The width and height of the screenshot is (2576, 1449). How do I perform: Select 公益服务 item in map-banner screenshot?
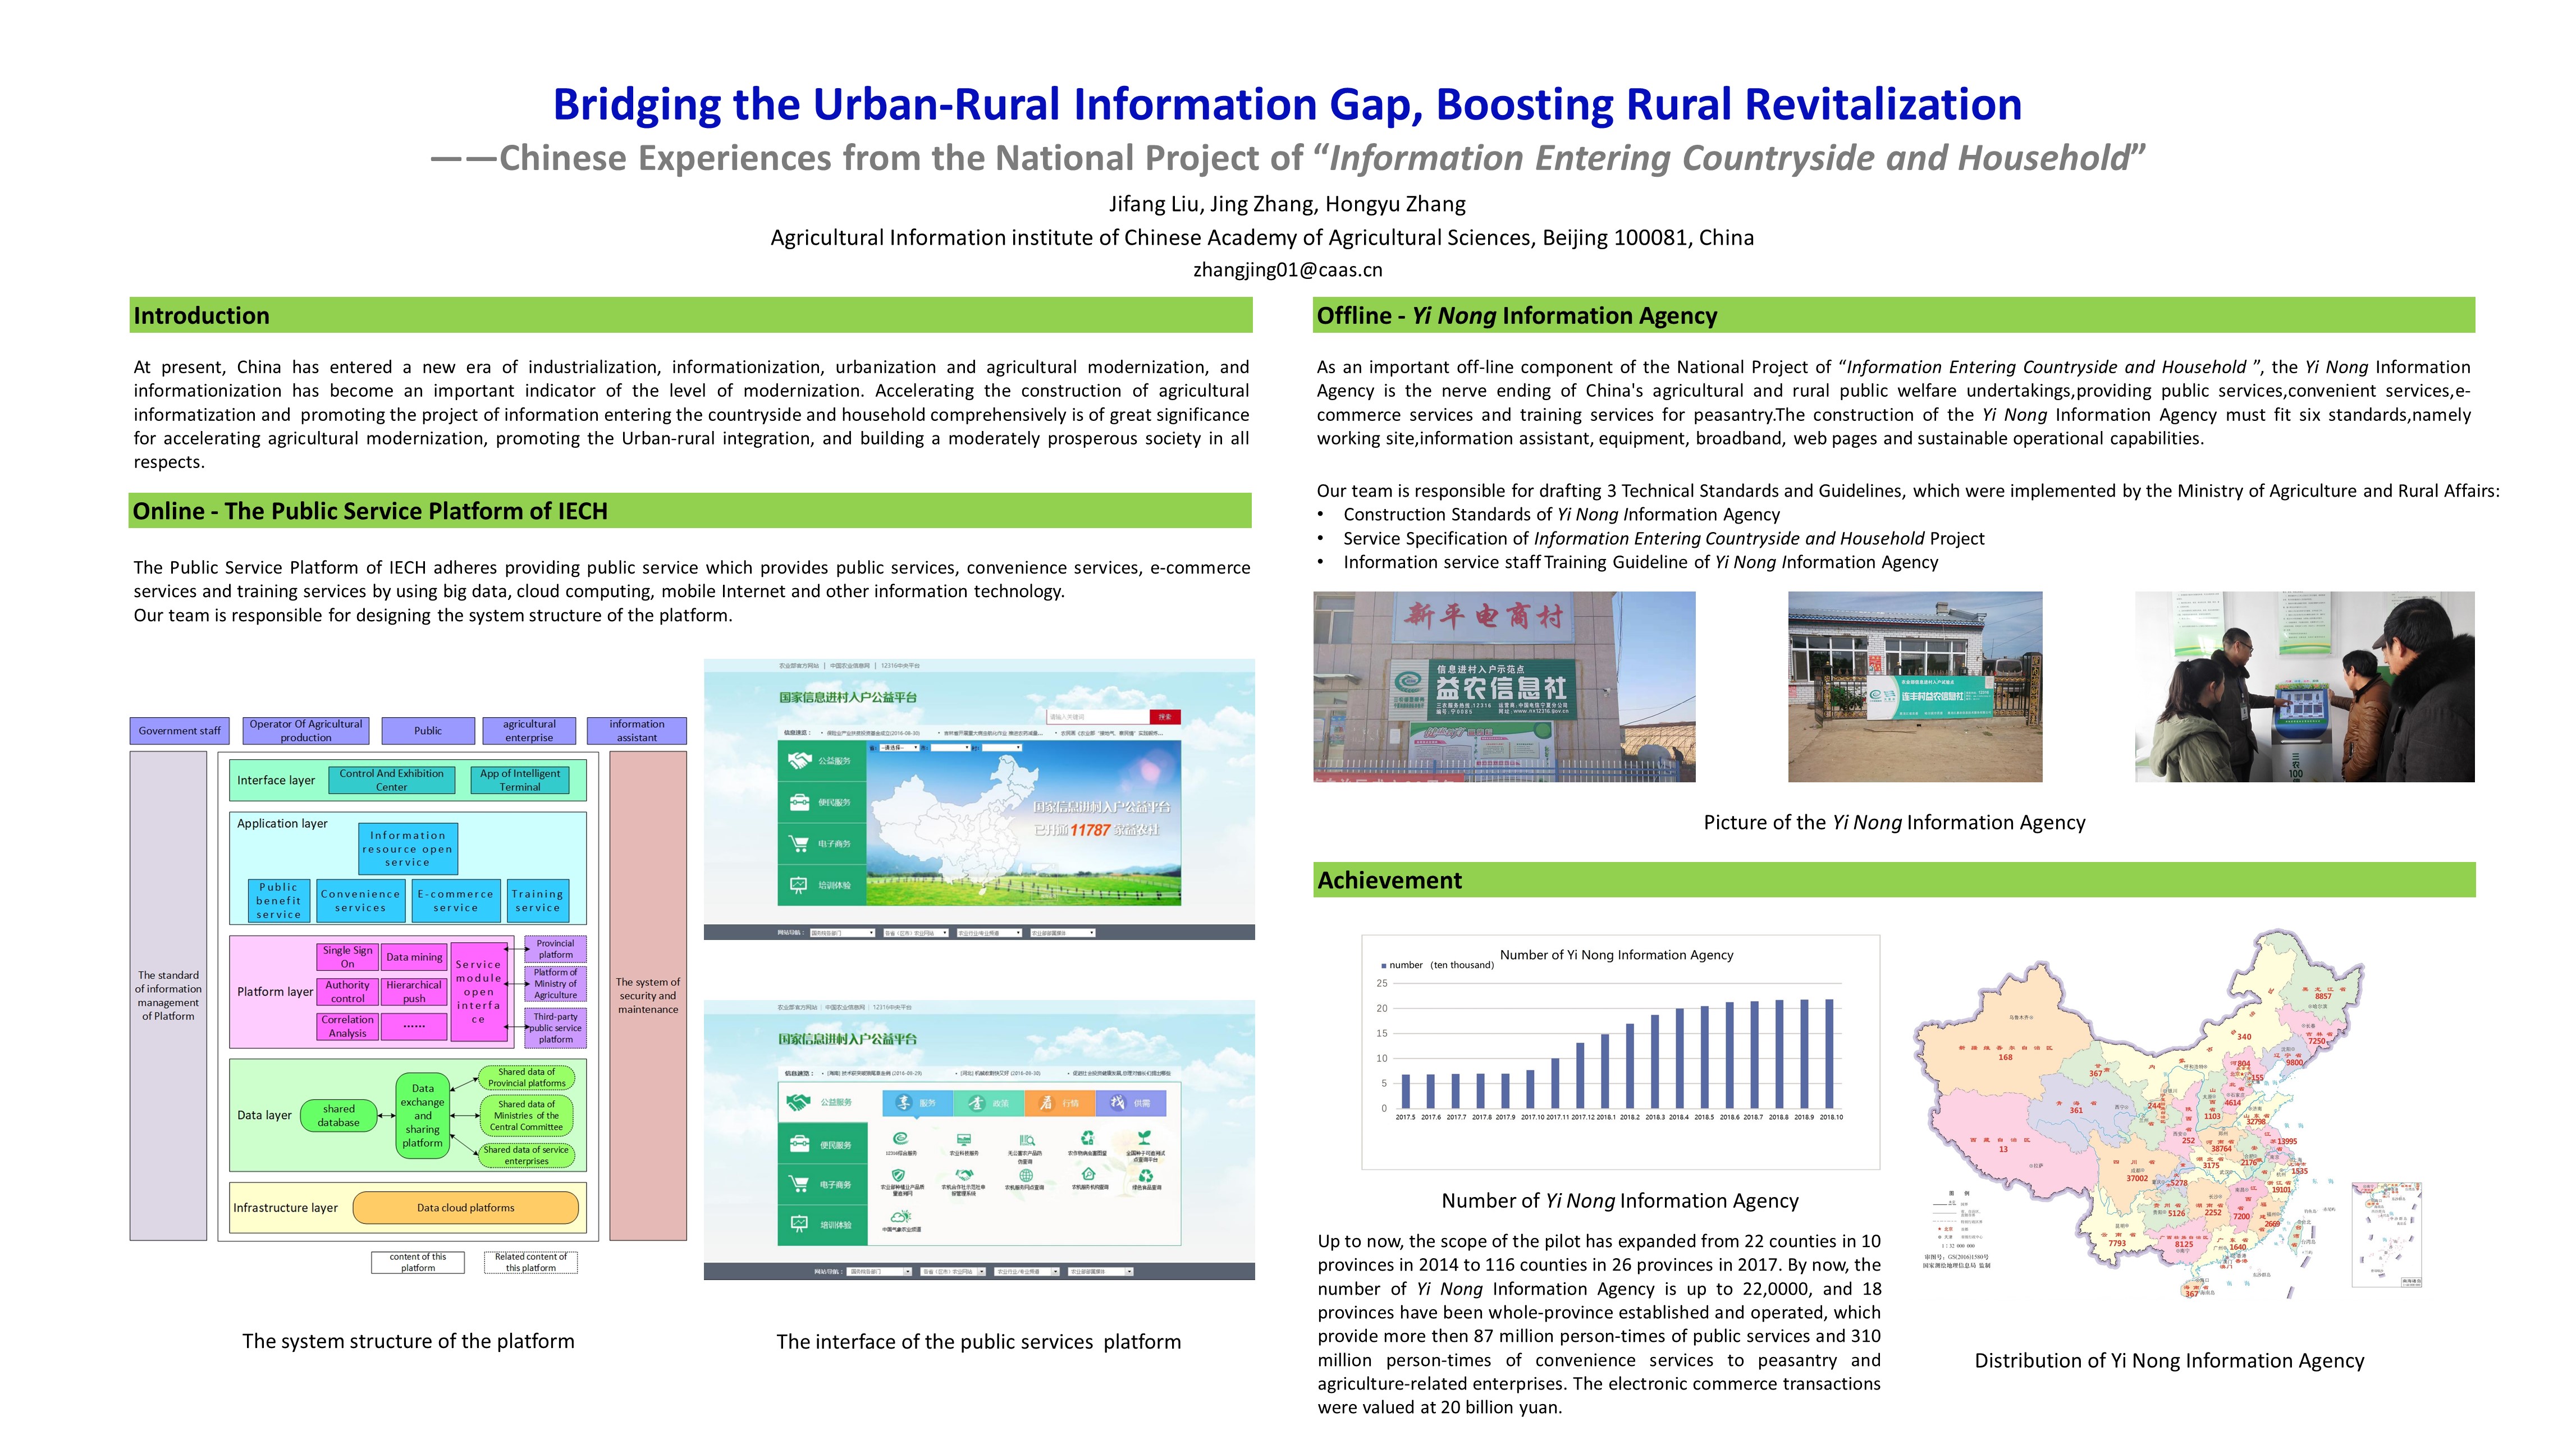[x=823, y=761]
